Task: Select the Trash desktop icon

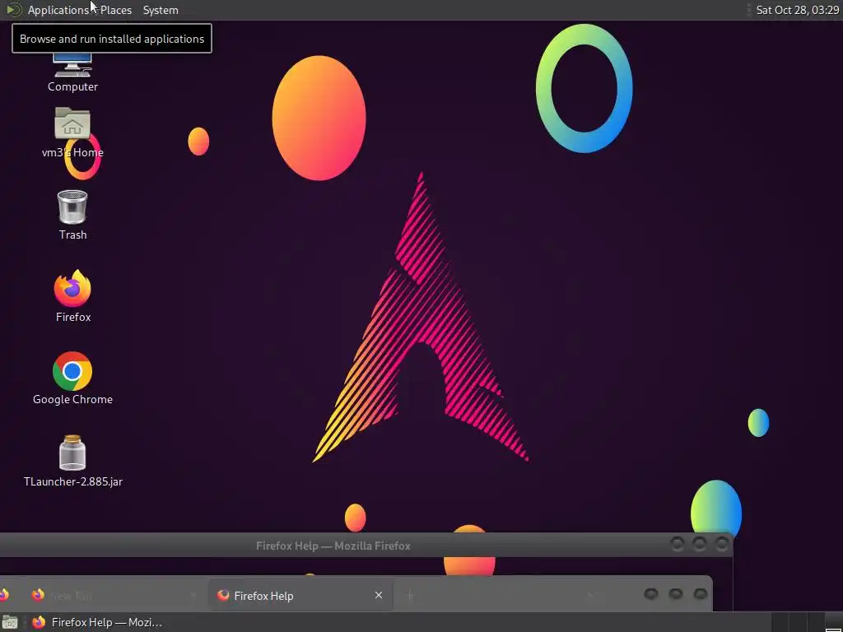Action: (x=72, y=215)
